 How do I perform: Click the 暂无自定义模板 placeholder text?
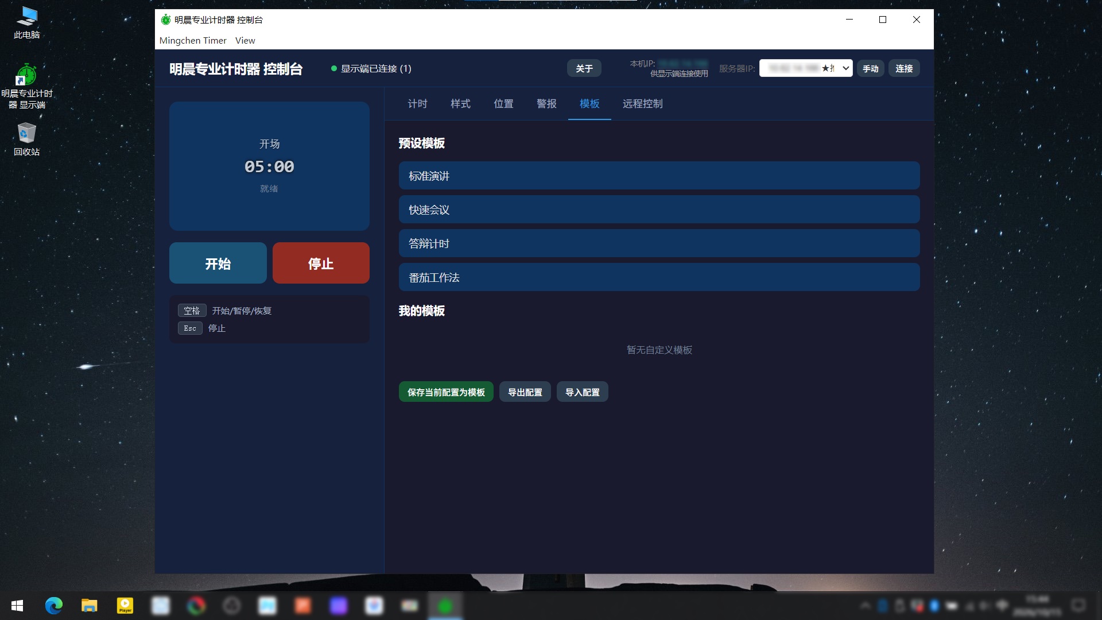[x=659, y=350]
